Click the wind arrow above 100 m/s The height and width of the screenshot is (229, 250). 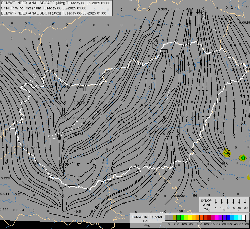point(245,201)
